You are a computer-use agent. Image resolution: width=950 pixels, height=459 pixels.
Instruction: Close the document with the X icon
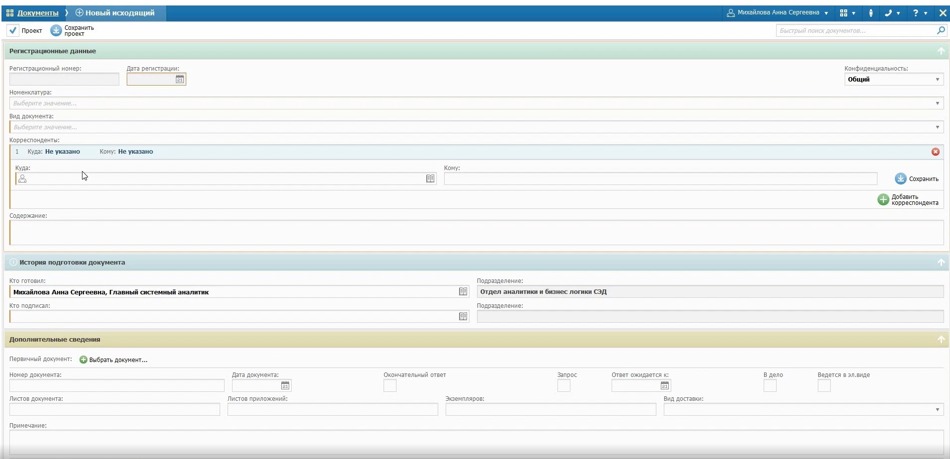pyautogui.click(x=942, y=13)
